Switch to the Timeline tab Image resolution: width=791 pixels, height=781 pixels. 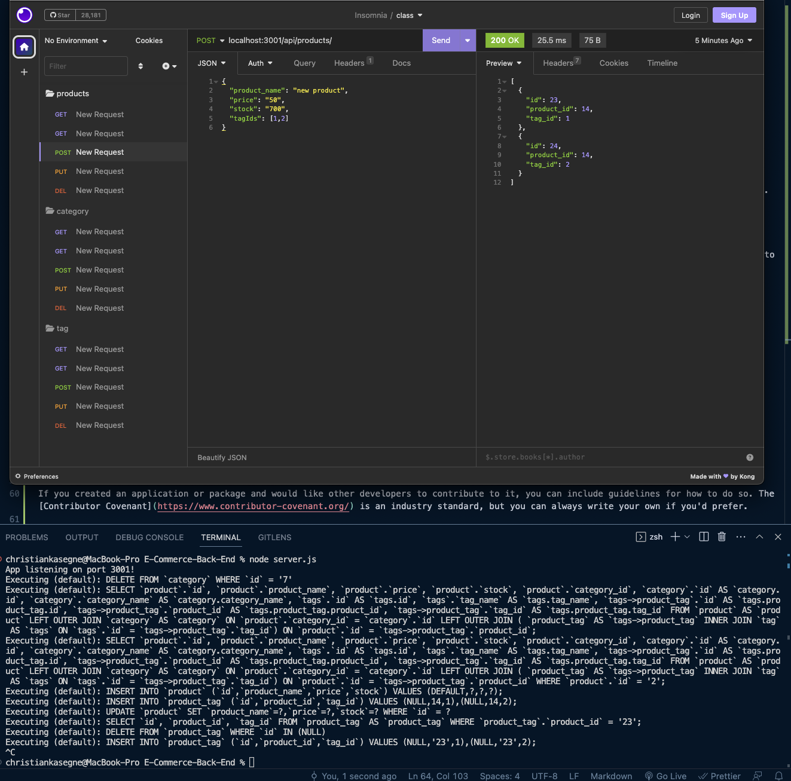[x=662, y=63]
